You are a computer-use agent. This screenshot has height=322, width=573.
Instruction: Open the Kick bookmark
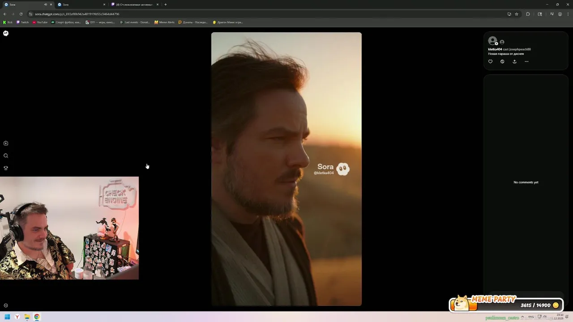8,22
